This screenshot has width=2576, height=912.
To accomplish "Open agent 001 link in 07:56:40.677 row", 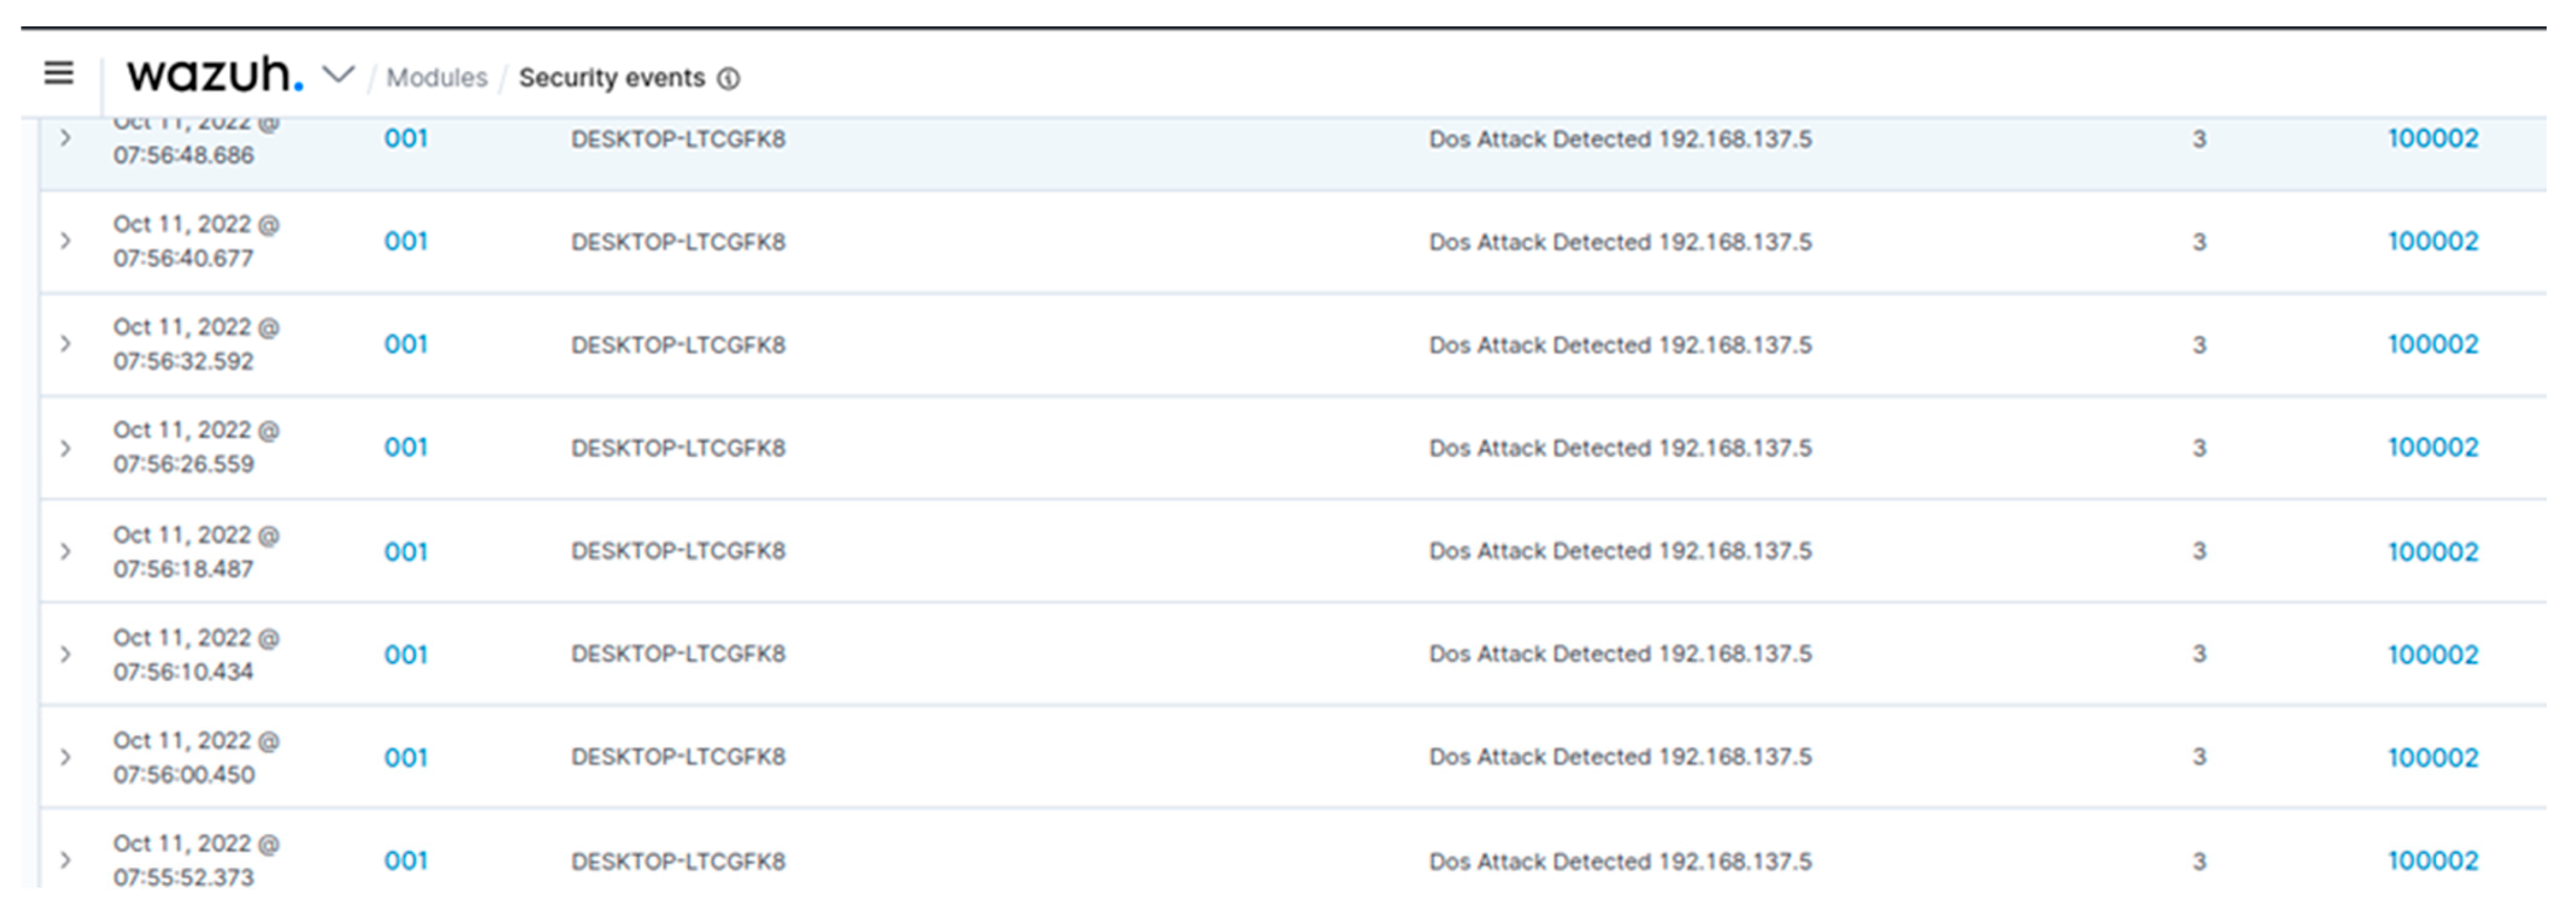I will (406, 242).
